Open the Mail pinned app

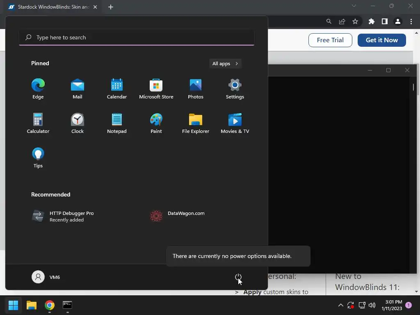pyautogui.click(x=78, y=89)
